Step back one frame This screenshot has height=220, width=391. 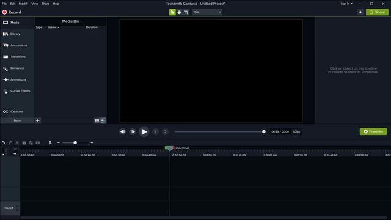(122, 132)
